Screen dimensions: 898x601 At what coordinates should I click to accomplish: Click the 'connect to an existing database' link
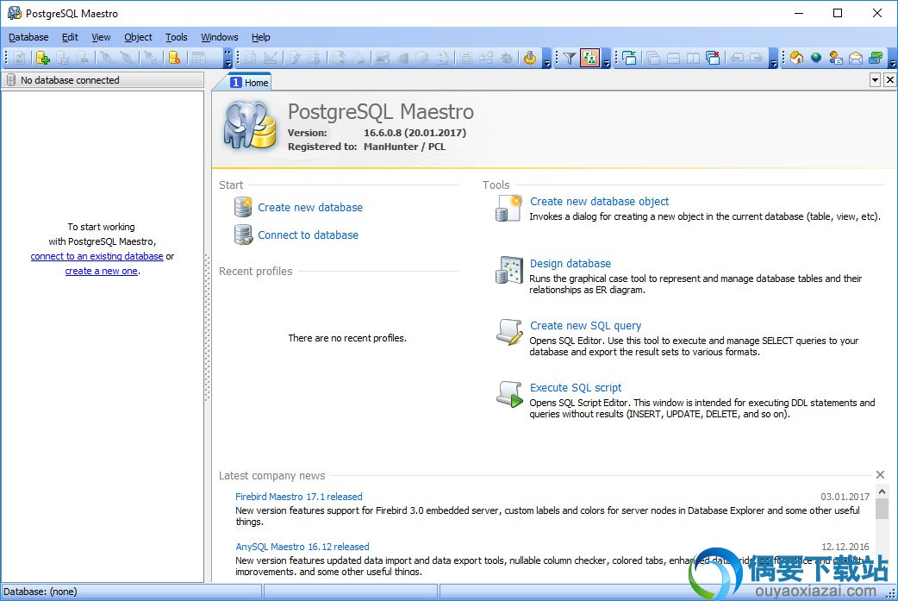click(x=97, y=256)
